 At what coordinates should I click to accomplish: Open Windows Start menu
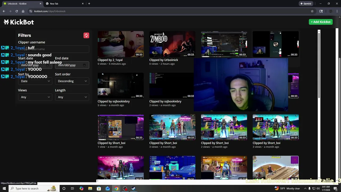click(4, 189)
